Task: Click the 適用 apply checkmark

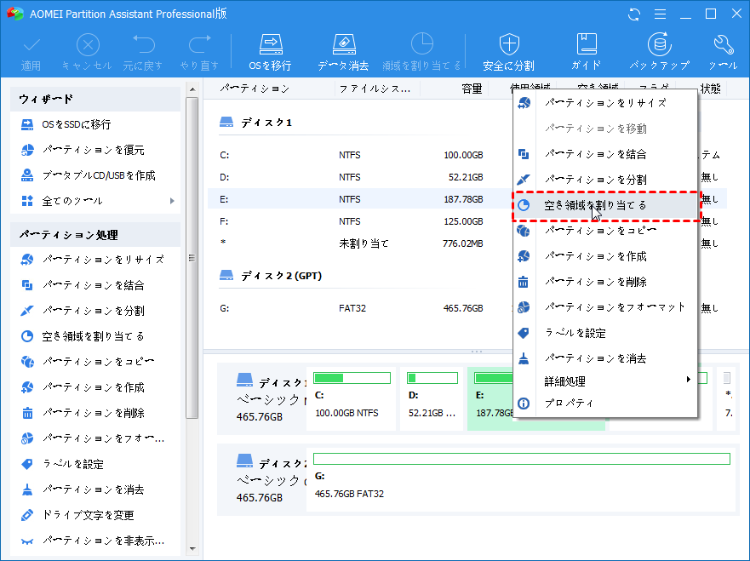Action: (x=31, y=53)
